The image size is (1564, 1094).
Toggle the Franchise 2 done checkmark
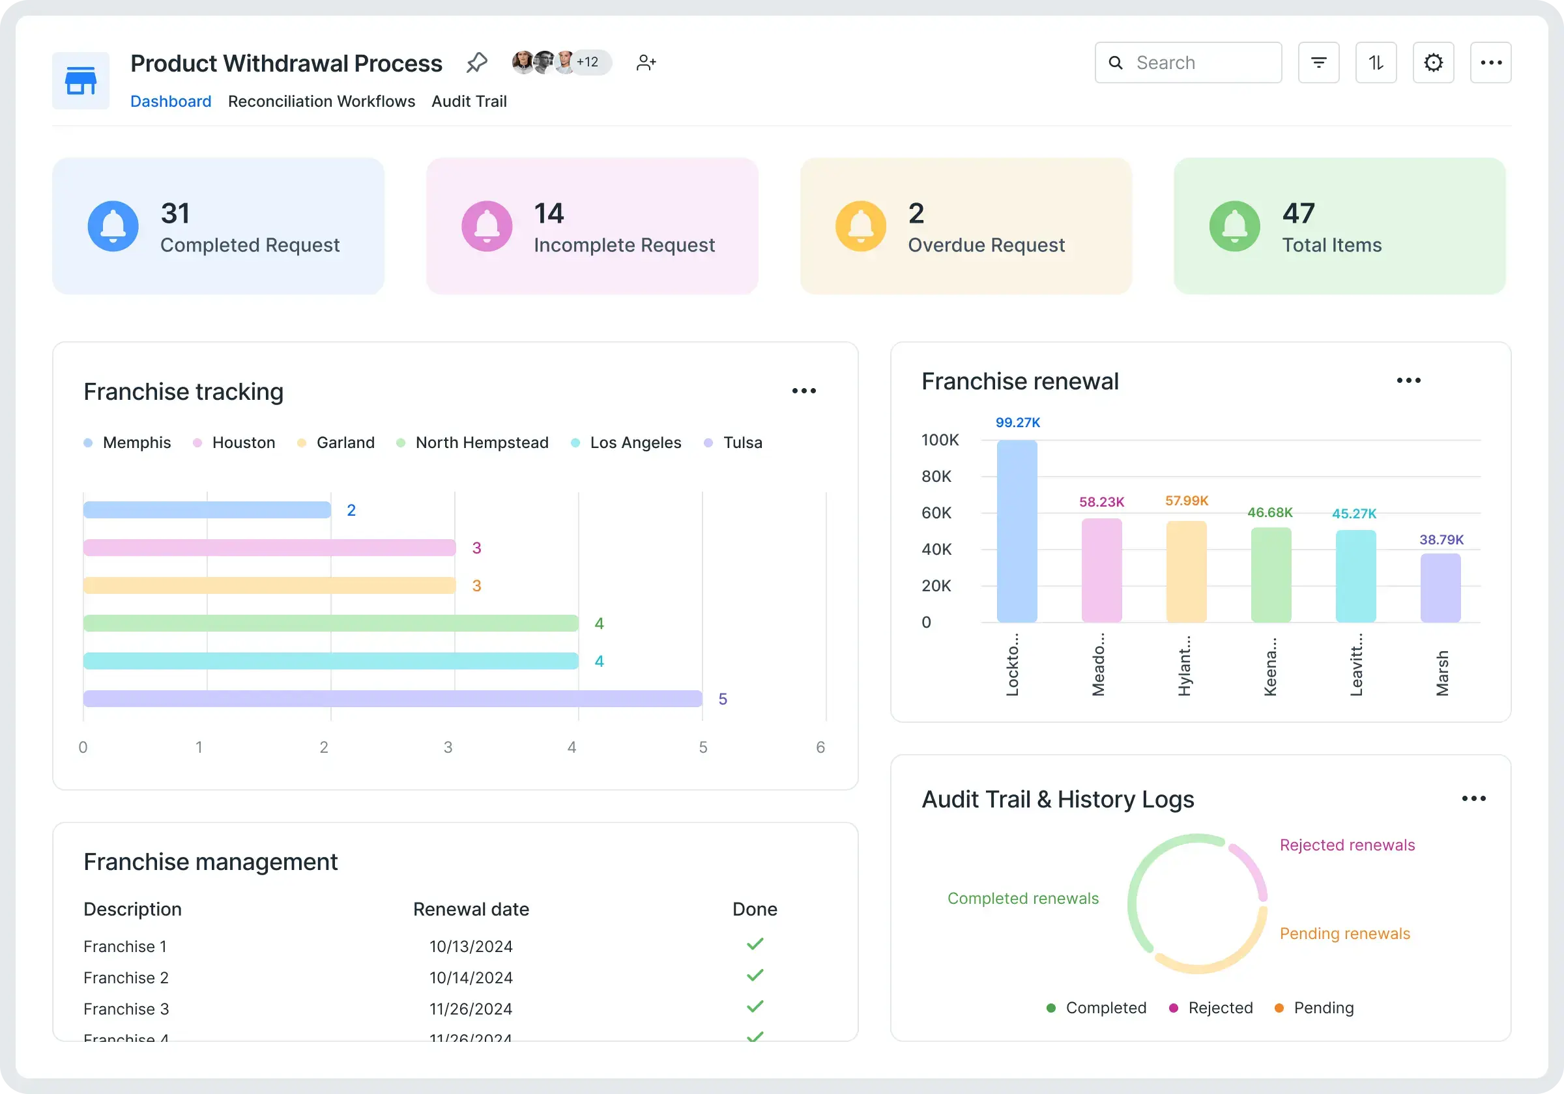(x=755, y=975)
